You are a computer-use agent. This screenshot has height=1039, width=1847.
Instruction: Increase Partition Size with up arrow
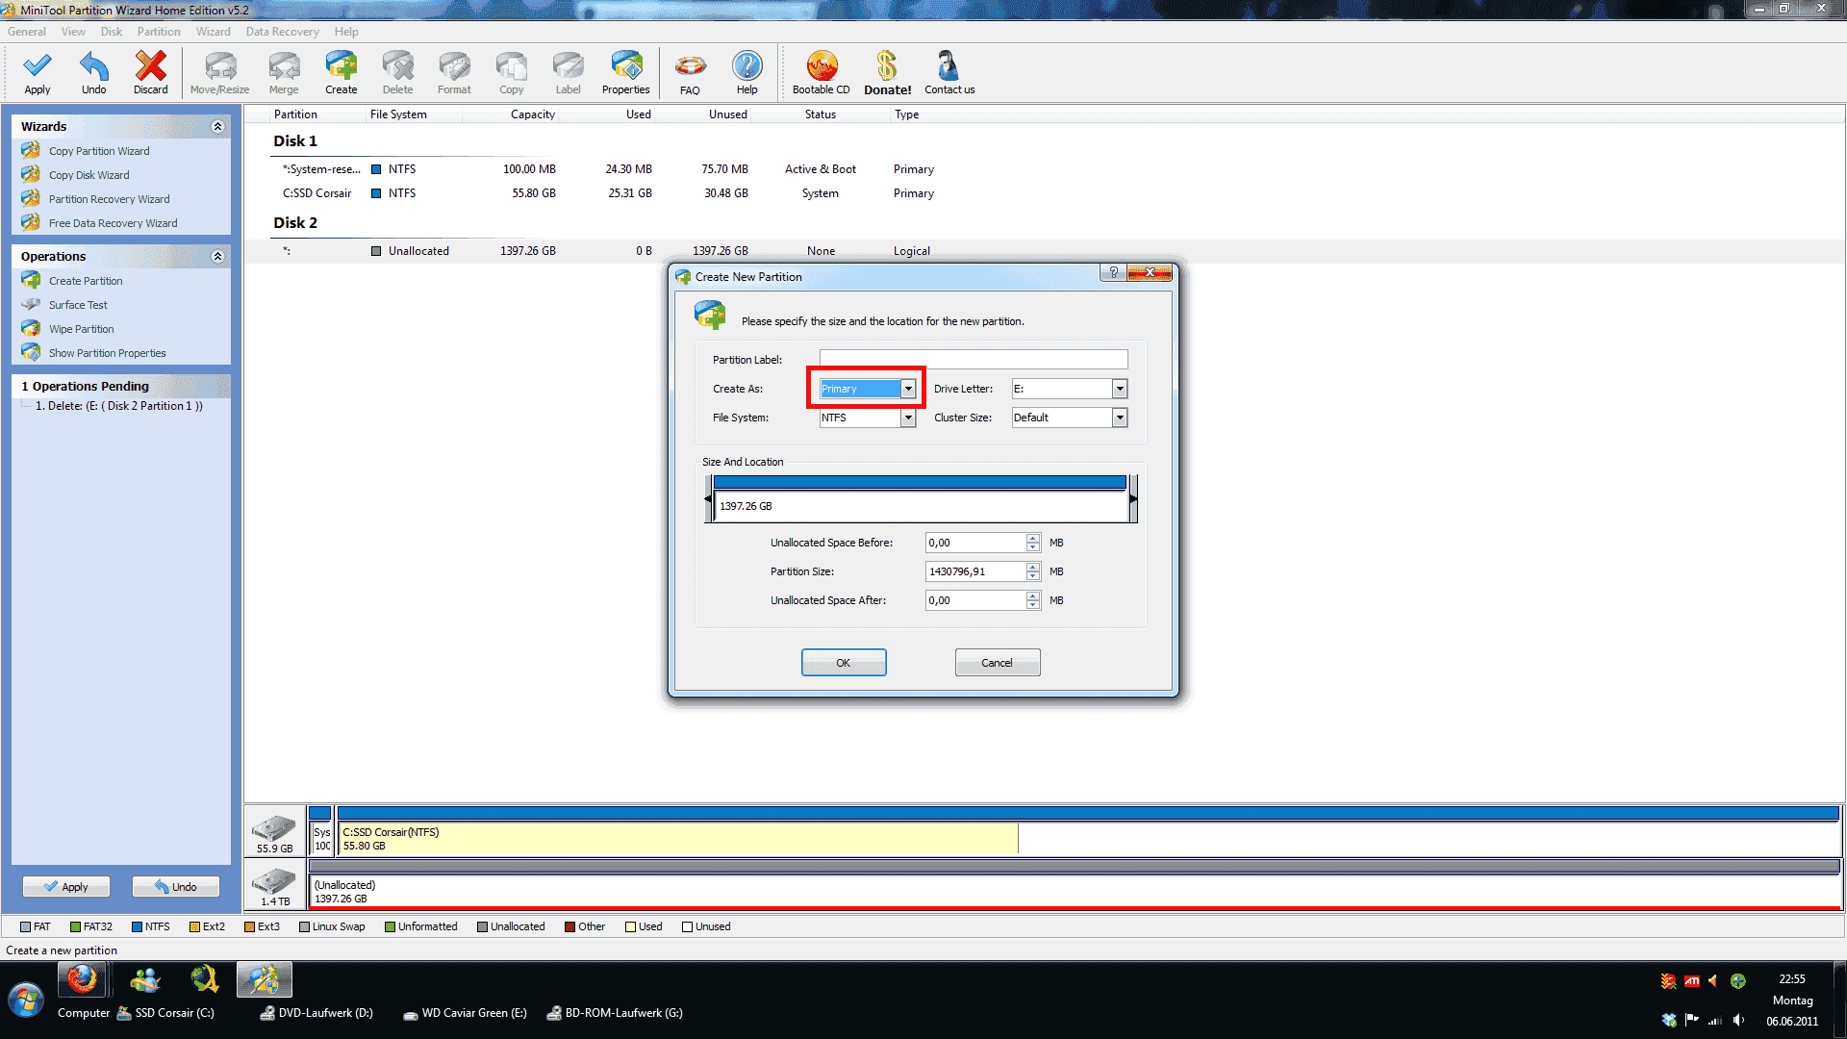pos(1033,567)
